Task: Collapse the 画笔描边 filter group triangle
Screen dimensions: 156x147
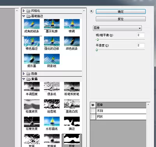Action: click(x=24, y=16)
